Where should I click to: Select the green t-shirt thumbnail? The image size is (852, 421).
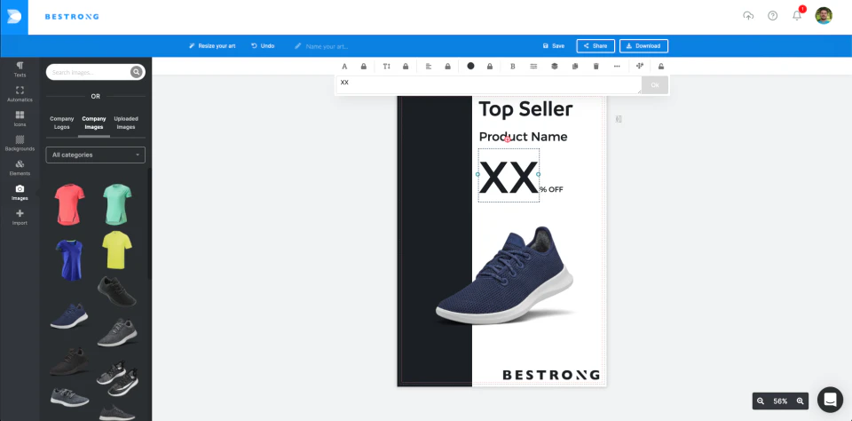117,204
